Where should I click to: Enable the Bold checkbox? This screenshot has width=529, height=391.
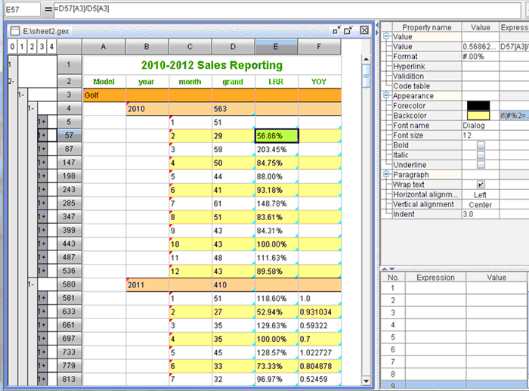coord(481,144)
